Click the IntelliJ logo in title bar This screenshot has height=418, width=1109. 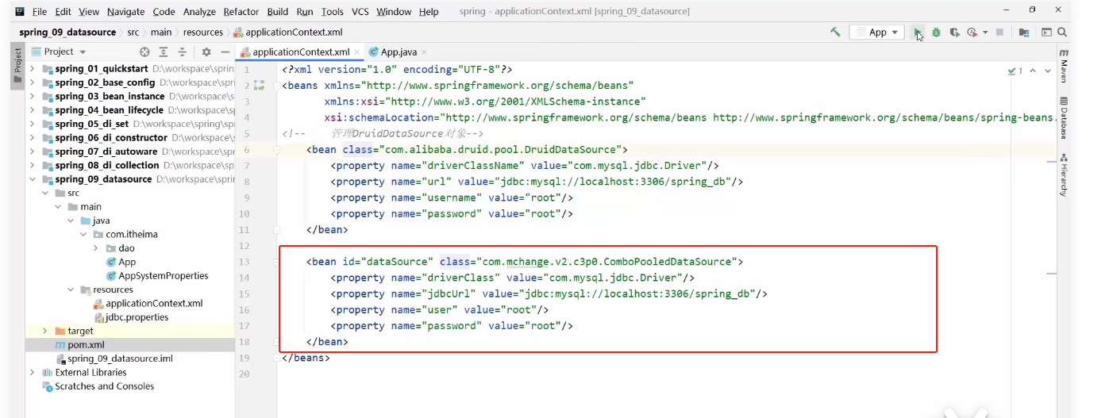click(x=19, y=12)
